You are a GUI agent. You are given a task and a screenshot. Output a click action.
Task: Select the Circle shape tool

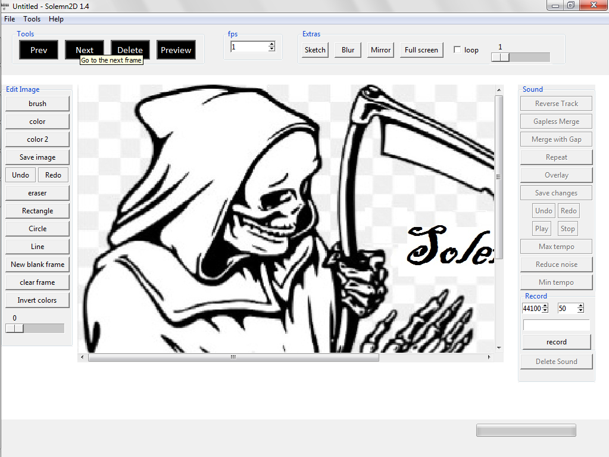tap(38, 229)
